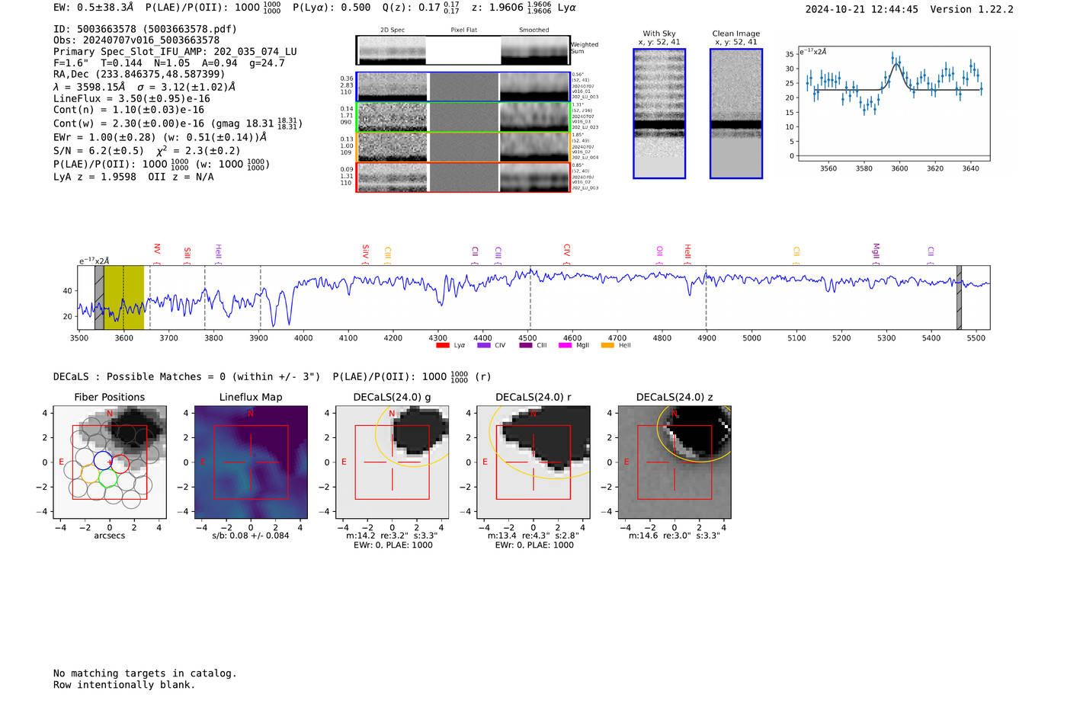Open the With Sky image cutout
This screenshot has height=726, width=1067.
pos(659,114)
